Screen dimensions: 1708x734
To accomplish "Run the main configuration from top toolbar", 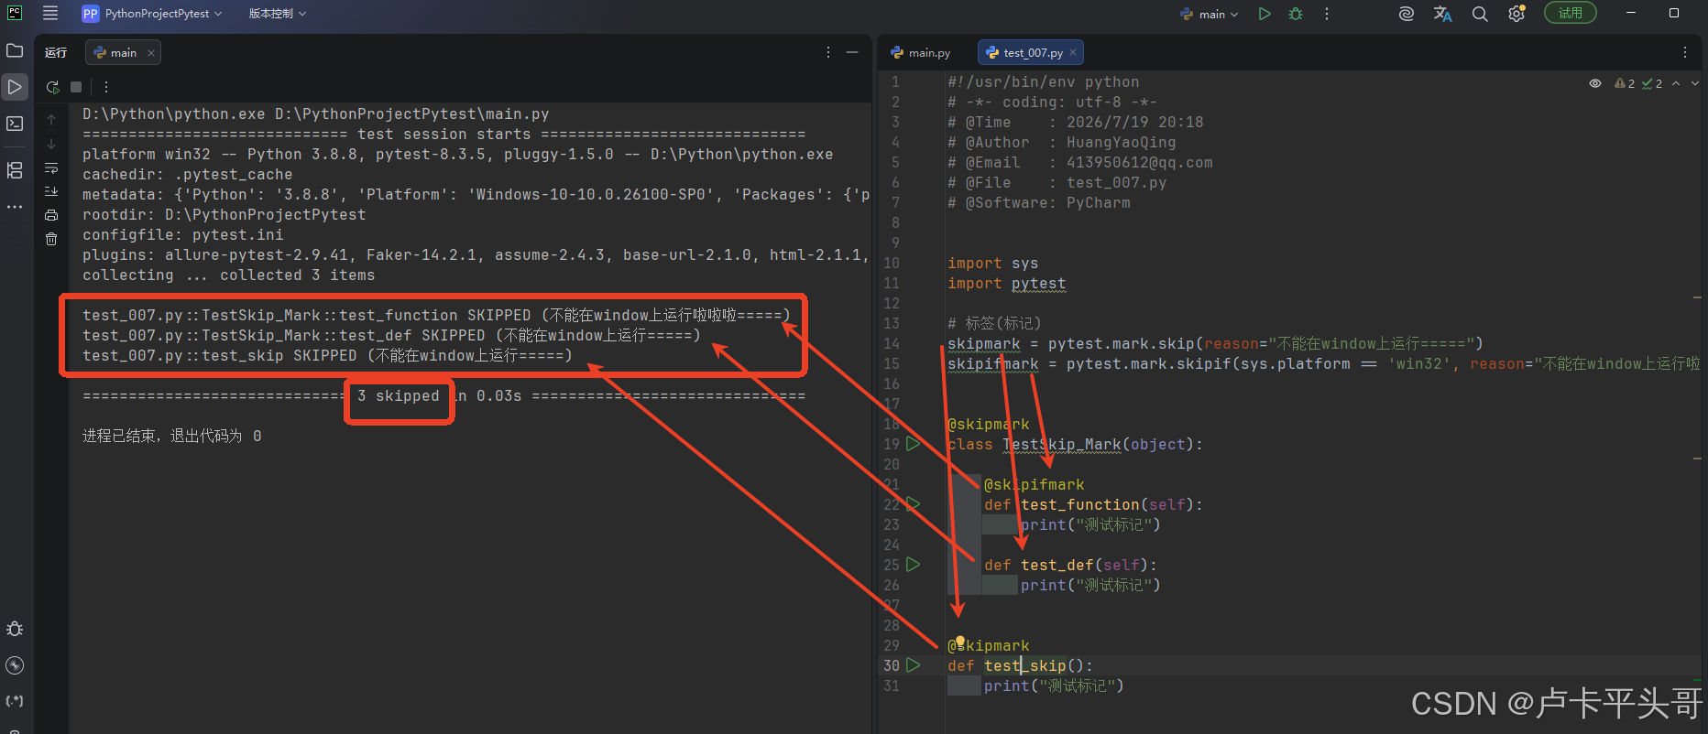I will coord(1265,14).
